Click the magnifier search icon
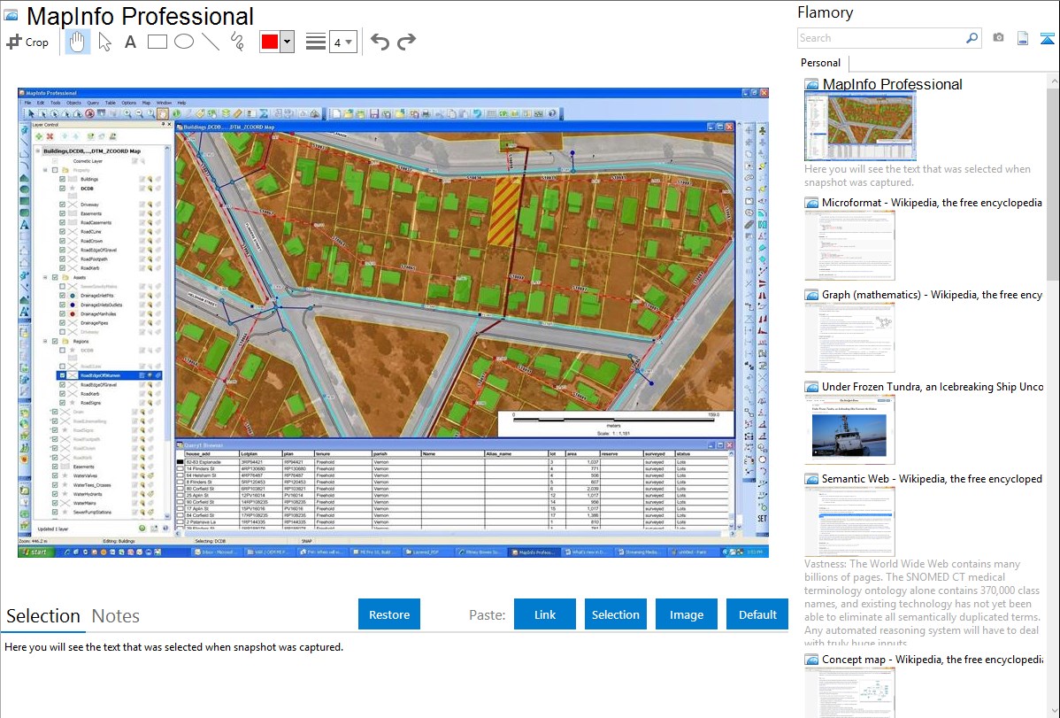The width and height of the screenshot is (1060, 718). [972, 38]
